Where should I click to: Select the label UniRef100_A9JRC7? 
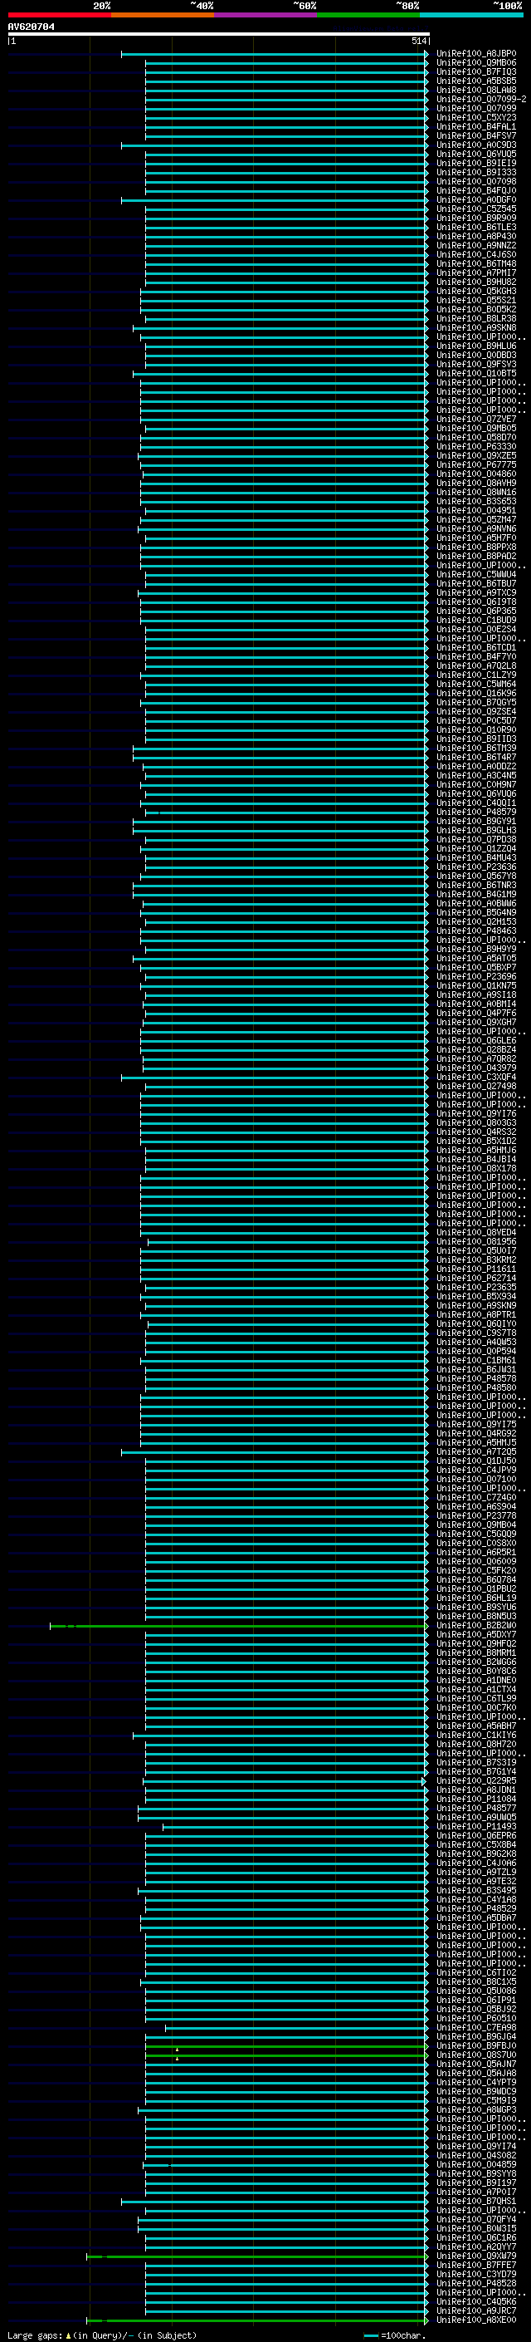tap(476, 2312)
